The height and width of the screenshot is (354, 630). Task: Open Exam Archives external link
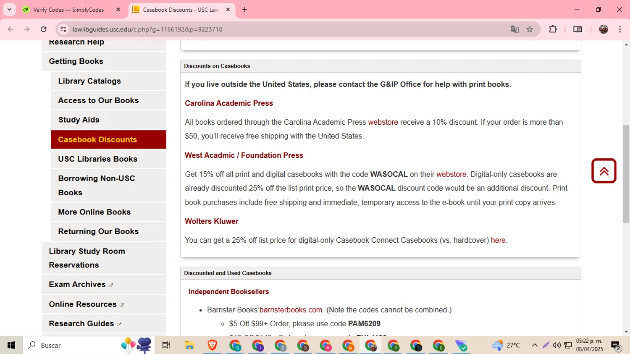[104, 284]
